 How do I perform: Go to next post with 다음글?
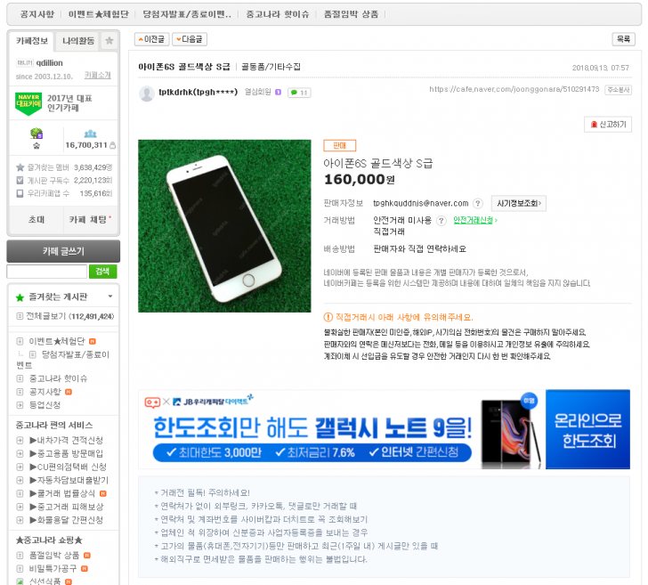189,39
